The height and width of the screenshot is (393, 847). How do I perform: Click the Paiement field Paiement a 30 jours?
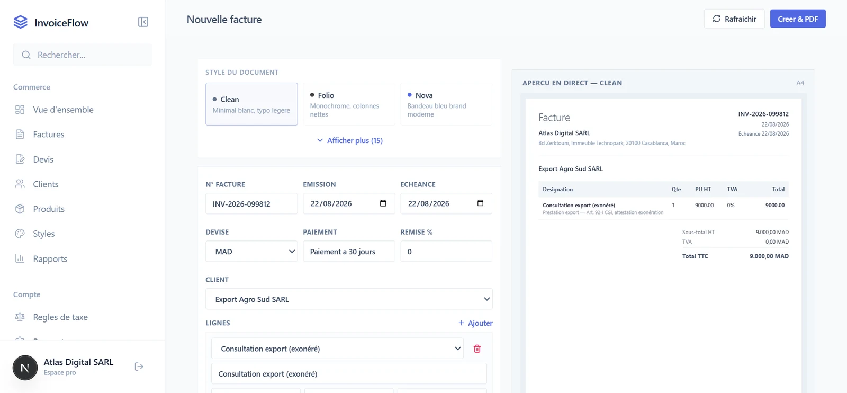point(349,252)
